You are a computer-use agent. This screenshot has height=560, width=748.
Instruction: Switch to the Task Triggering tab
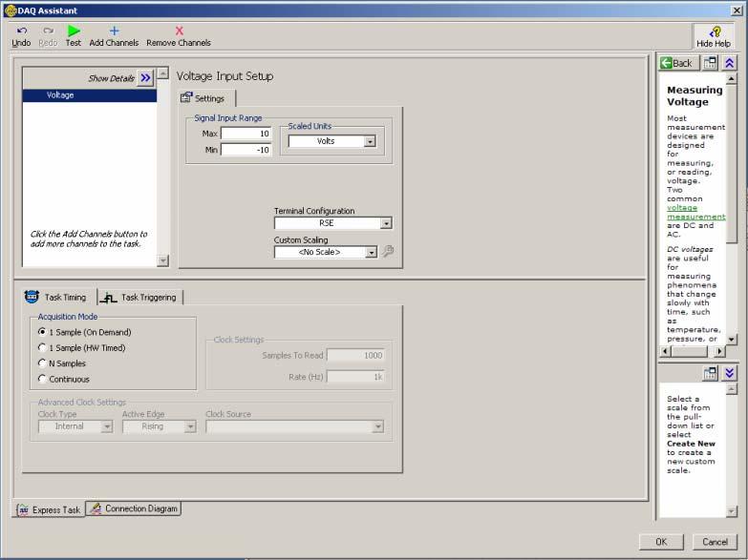click(x=140, y=298)
